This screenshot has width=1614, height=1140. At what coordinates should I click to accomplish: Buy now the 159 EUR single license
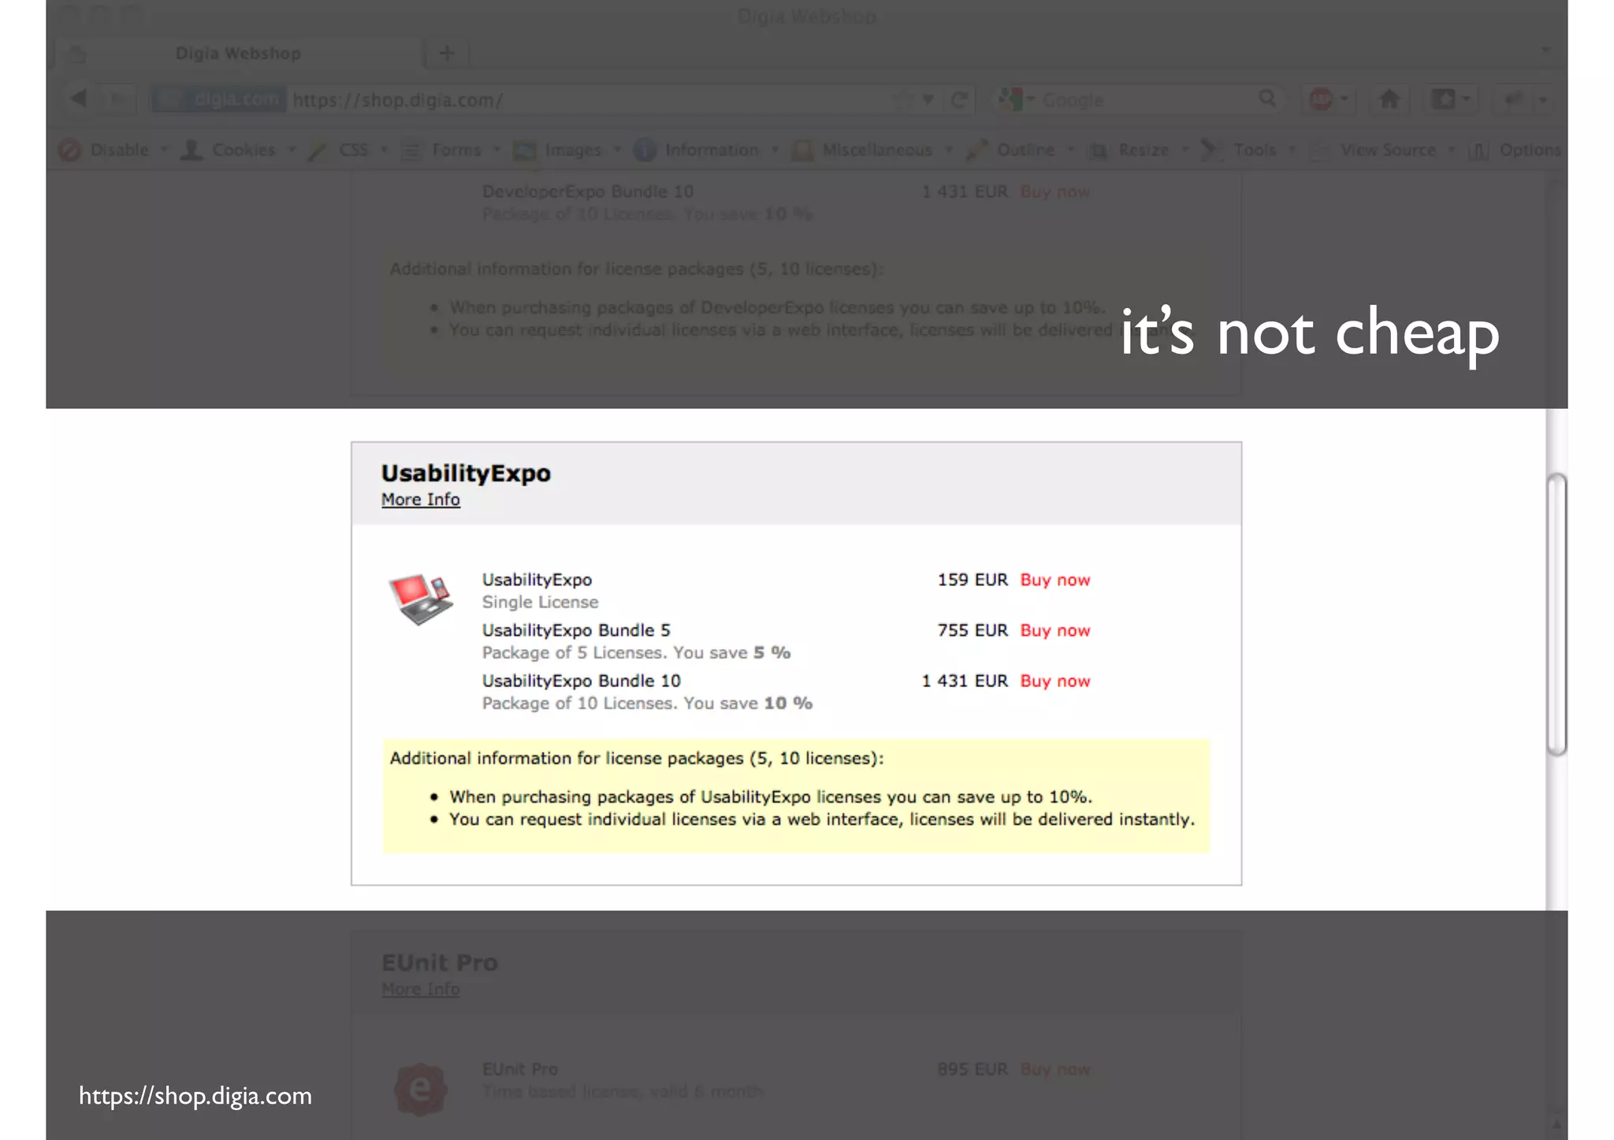point(1054,580)
